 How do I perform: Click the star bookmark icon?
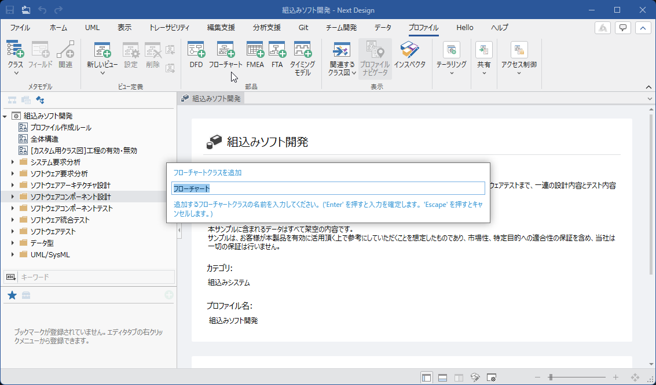pos(12,295)
